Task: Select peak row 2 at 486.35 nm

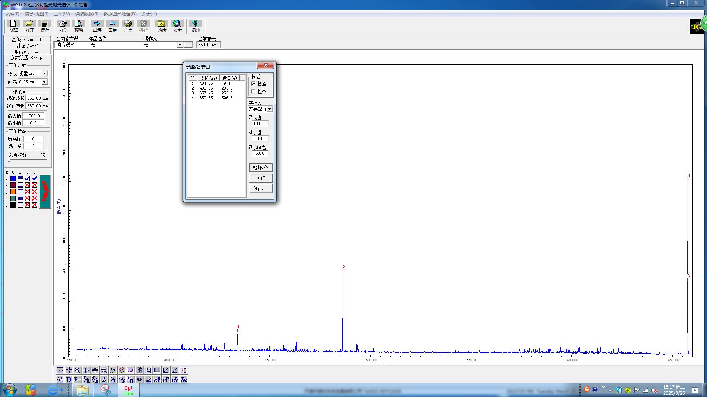Action: [x=217, y=88]
